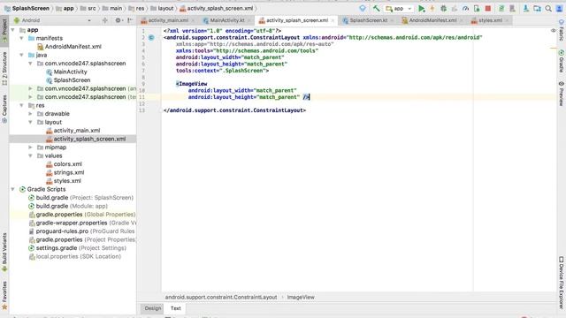Collapse the res folder

click(21, 105)
